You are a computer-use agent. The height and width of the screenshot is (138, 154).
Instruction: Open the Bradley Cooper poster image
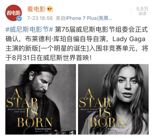pos(41,99)
